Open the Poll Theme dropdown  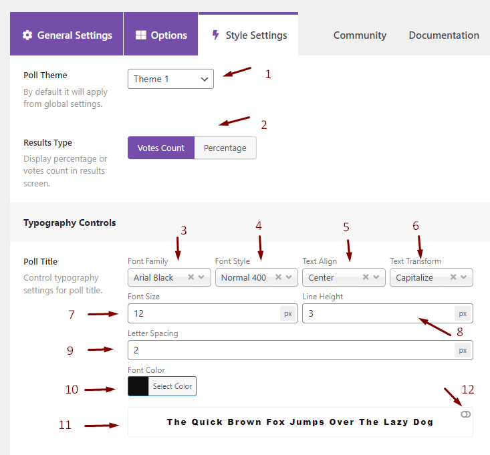click(170, 79)
